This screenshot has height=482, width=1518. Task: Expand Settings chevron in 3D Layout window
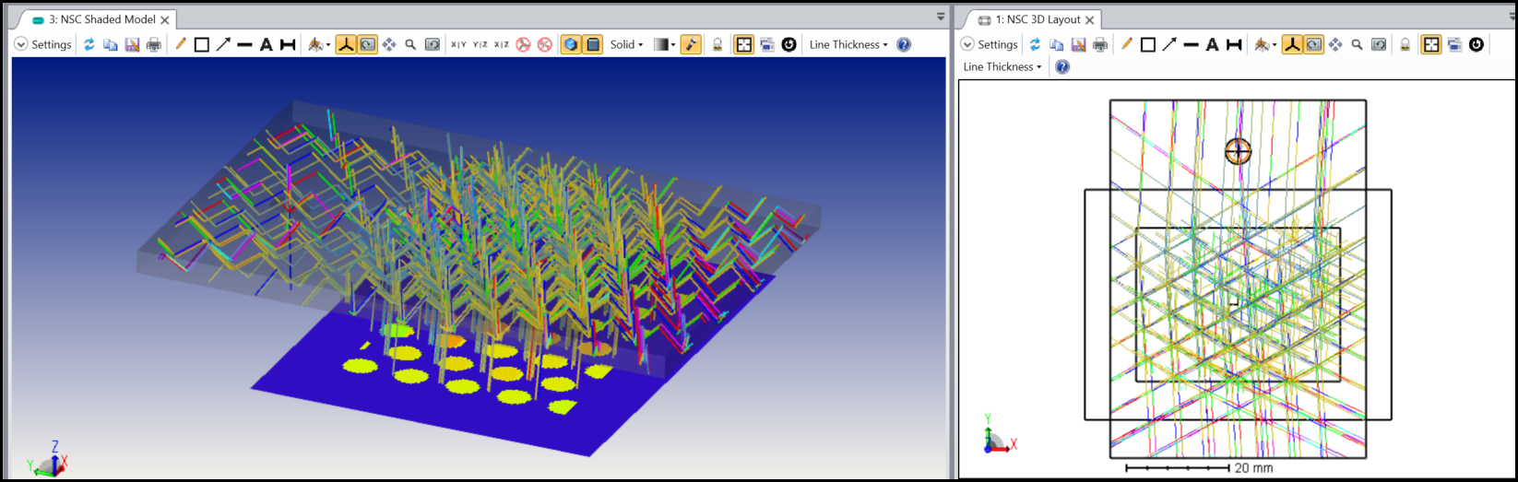pyautogui.click(x=967, y=44)
